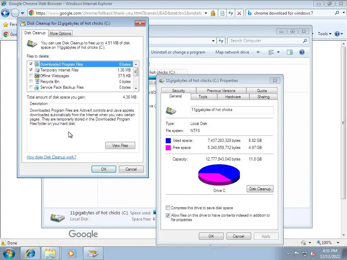
Task: Open the IE address bar dropdown arrow
Action: point(206,13)
